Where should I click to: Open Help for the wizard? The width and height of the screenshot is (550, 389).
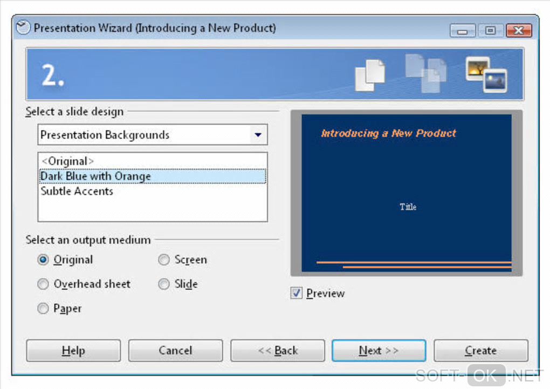(x=73, y=350)
